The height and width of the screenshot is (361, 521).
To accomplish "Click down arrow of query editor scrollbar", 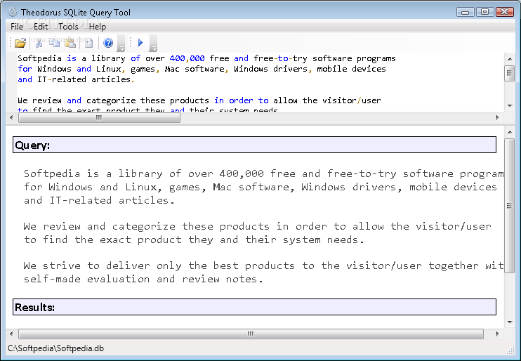I will coord(510,106).
